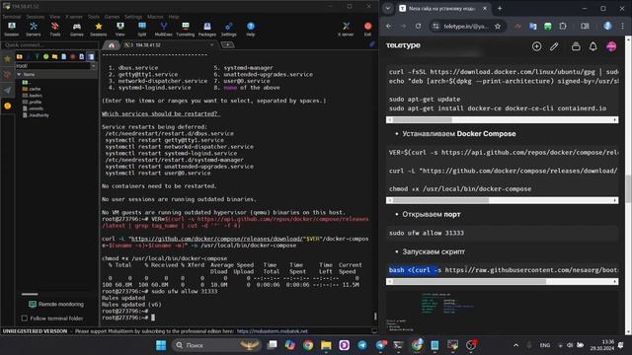The width and height of the screenshot is (632, 355).
Task: Toggle the Follow terminal folder checkbox
Action: 25,319
